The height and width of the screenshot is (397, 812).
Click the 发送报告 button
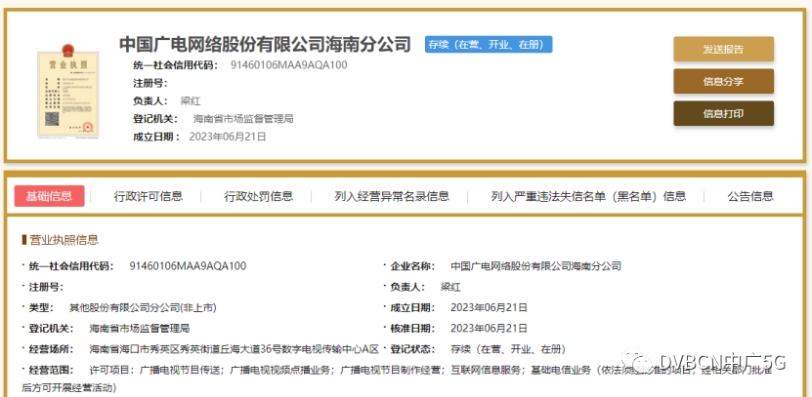[723, 49]
